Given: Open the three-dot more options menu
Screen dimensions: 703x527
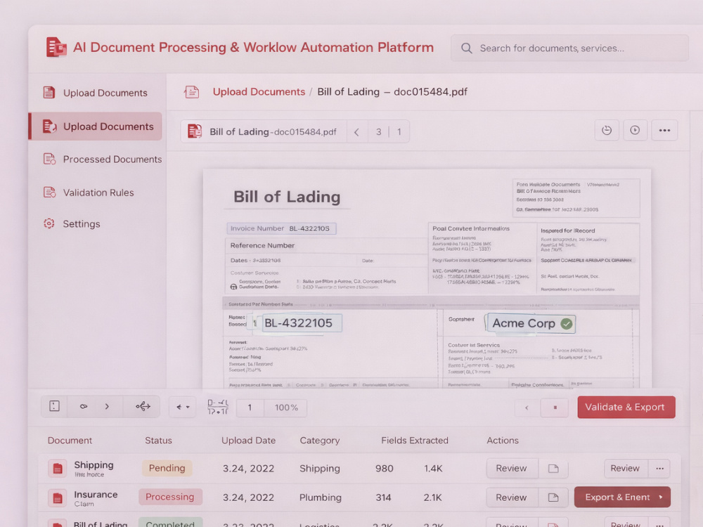Looking at the screenshot, I should (664, 131).
